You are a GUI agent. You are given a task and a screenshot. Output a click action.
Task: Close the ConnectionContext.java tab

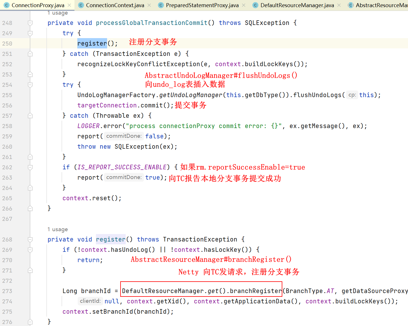click(x=149, y=5)
